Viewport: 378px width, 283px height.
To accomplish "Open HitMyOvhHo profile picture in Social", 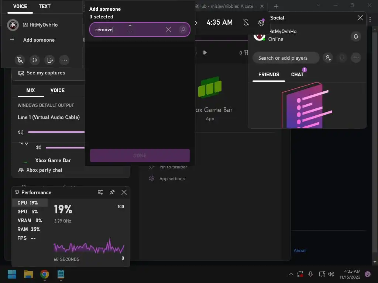I will pos(259,36).
